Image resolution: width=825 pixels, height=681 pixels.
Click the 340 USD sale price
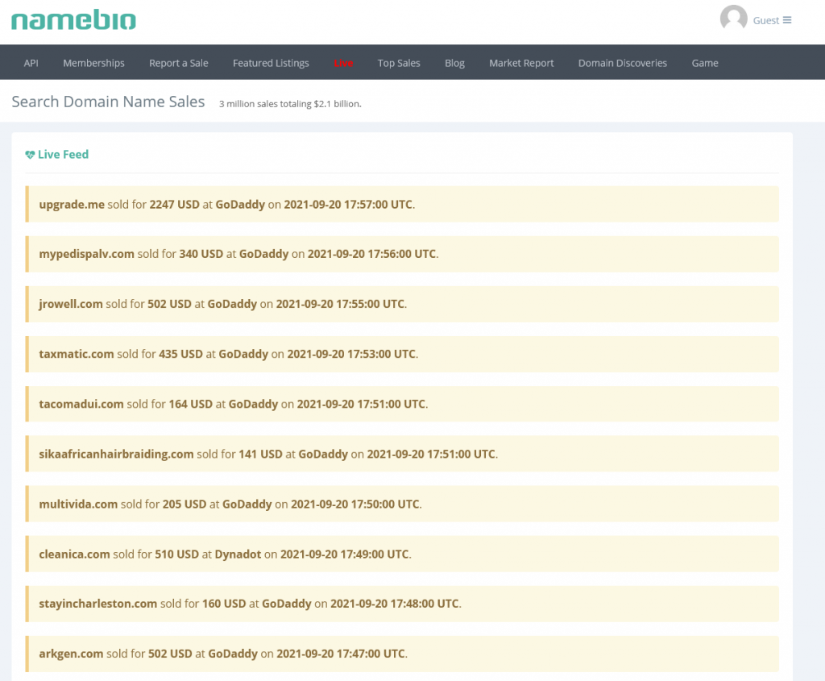(x=201, y=254)
